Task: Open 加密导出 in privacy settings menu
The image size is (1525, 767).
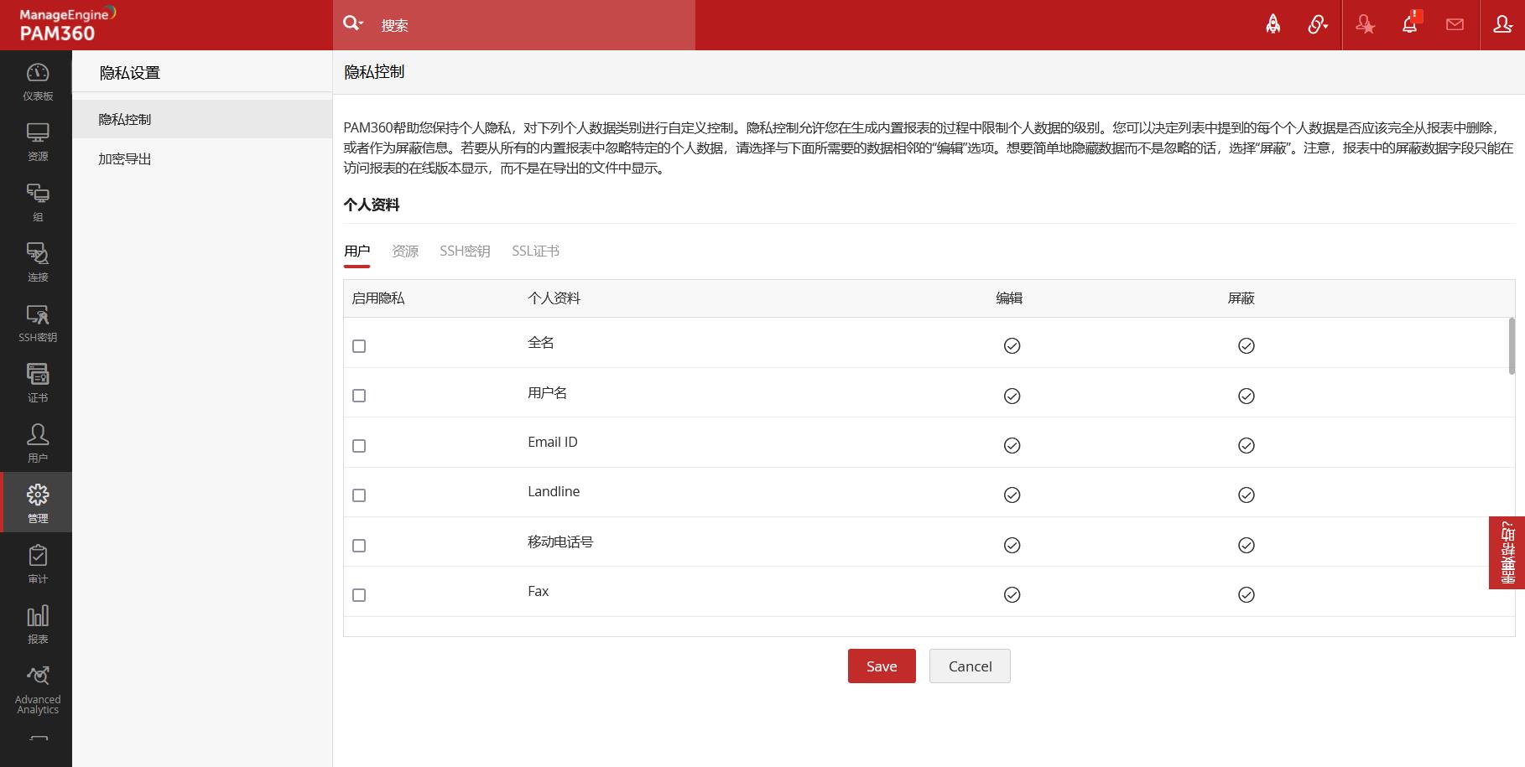Action: [x=125, y=159]
